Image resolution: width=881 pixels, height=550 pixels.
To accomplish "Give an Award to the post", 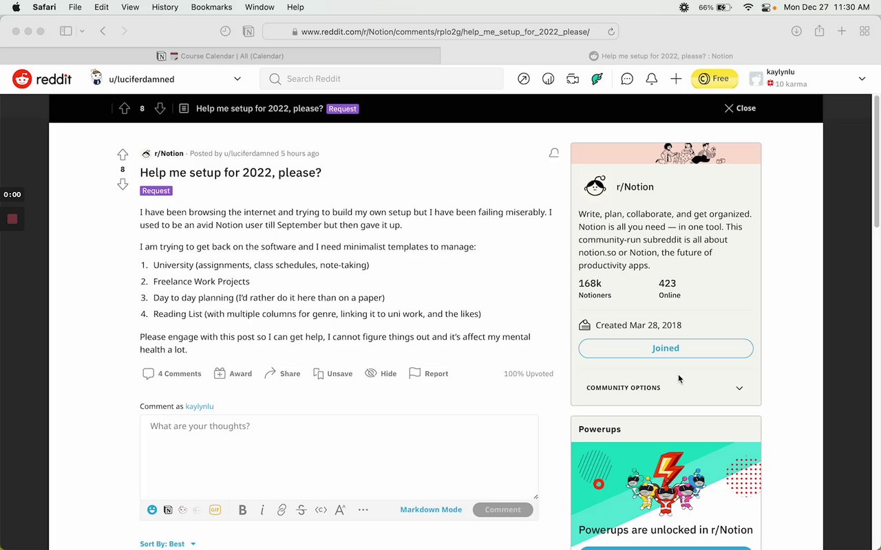I will (233, 373).
